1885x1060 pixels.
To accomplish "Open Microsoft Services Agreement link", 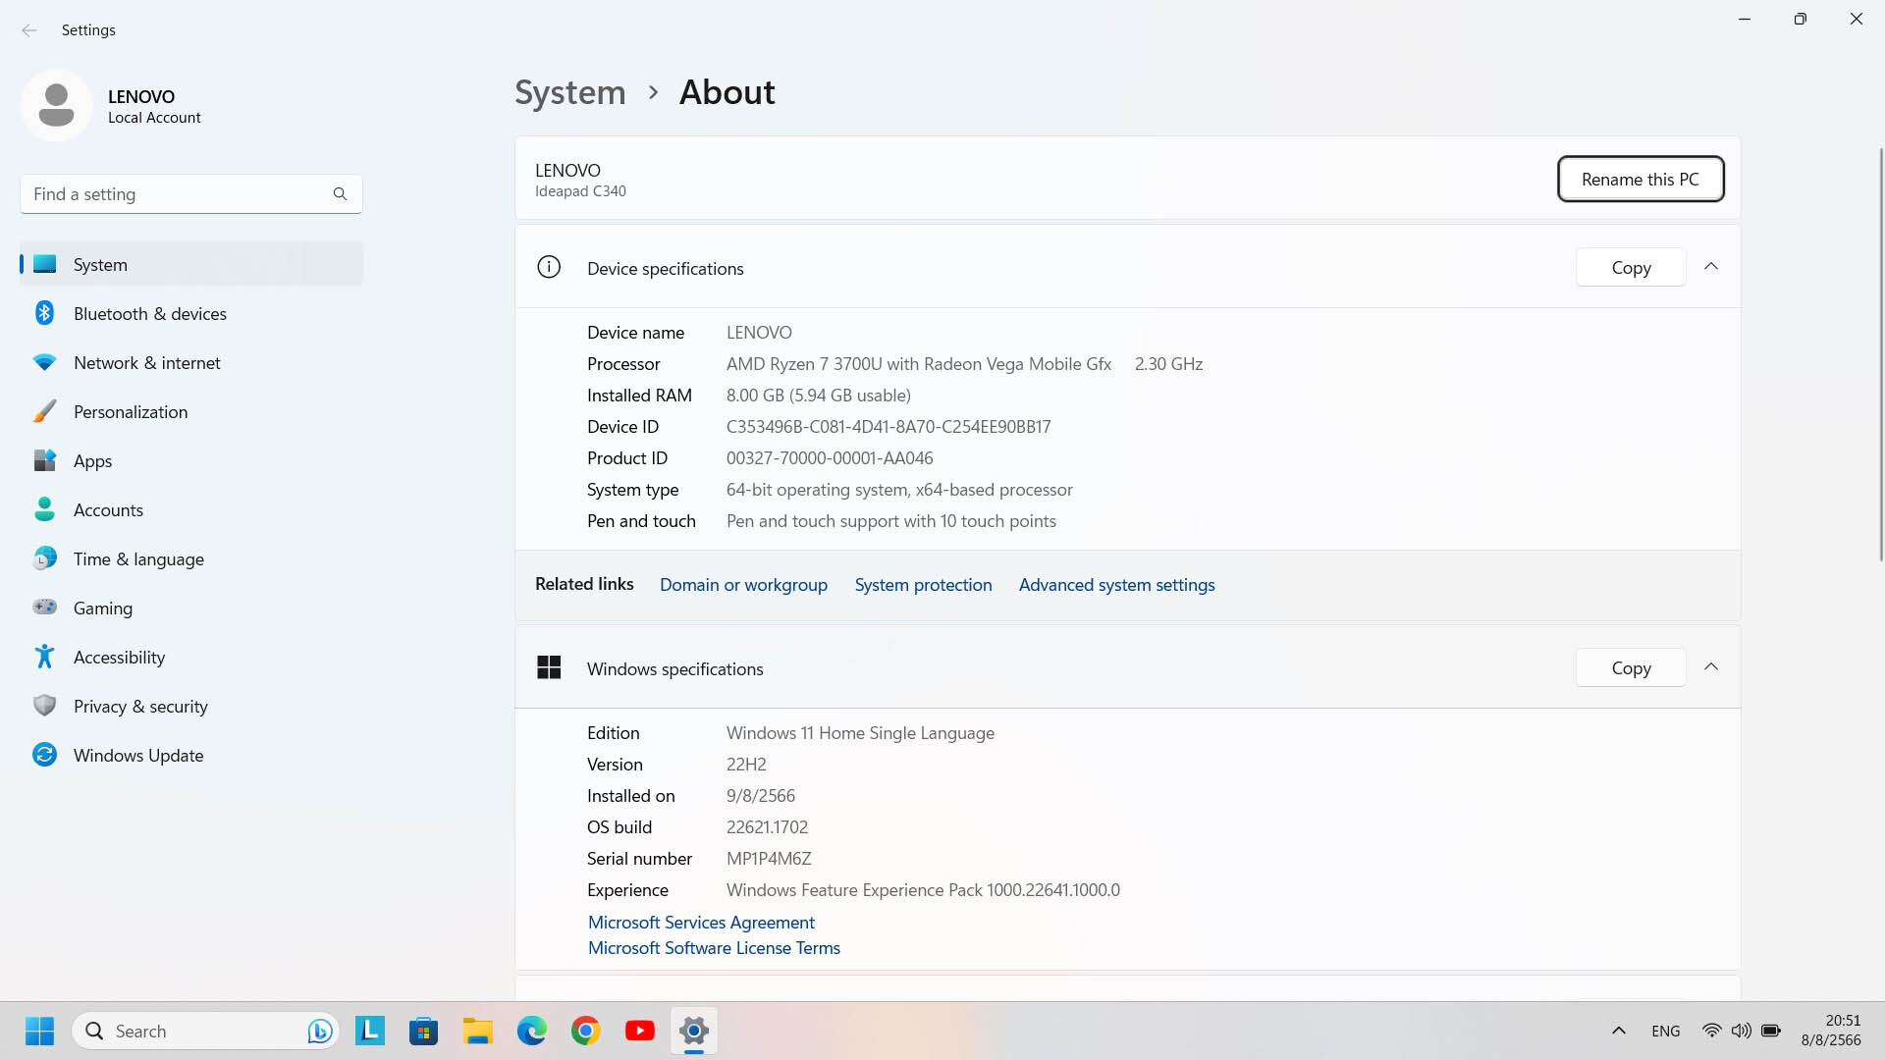I will point(701,923).
